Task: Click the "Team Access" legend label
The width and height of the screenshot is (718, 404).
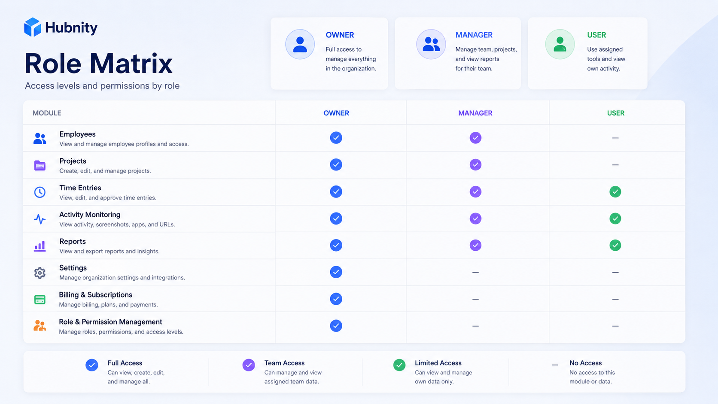Action: coord(284,363)
